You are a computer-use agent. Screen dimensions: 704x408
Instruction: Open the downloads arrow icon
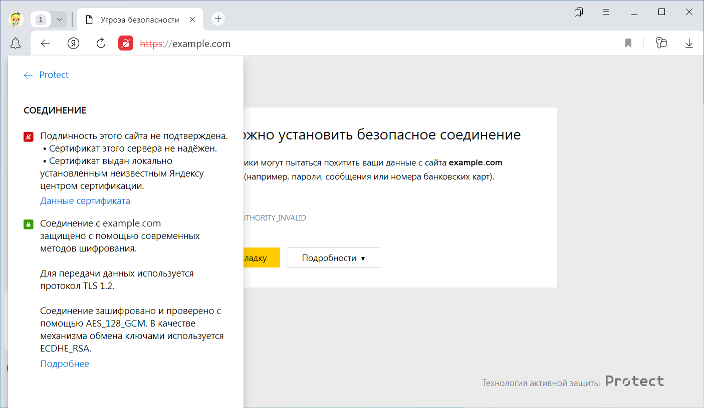point(689,43)
